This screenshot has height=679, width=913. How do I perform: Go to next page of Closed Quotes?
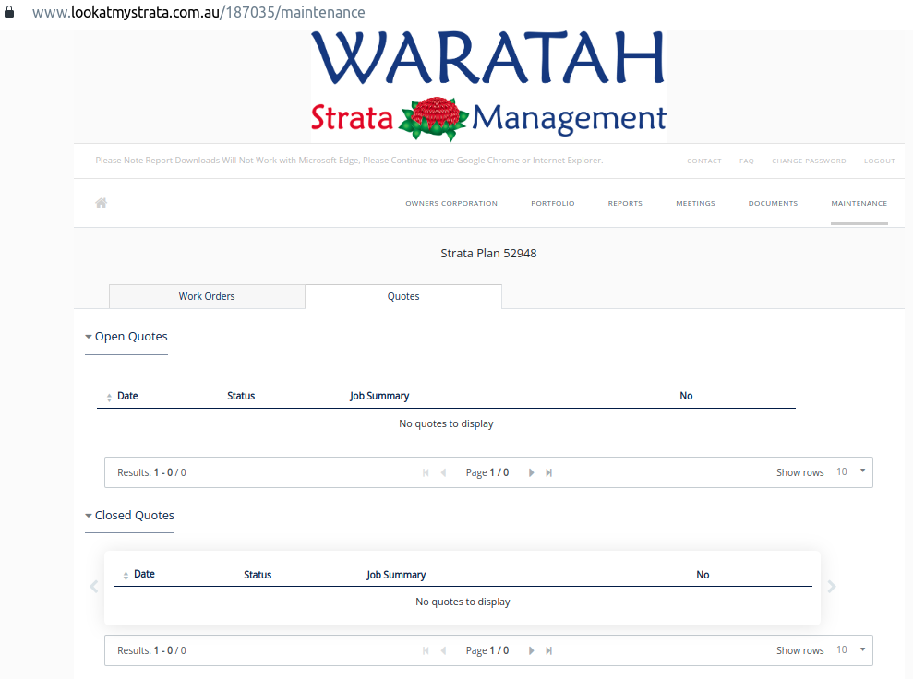(x=531, y=650)
